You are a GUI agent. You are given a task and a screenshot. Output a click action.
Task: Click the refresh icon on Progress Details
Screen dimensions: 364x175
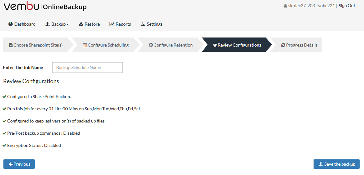pyautogui.click(x=283, y=45)
